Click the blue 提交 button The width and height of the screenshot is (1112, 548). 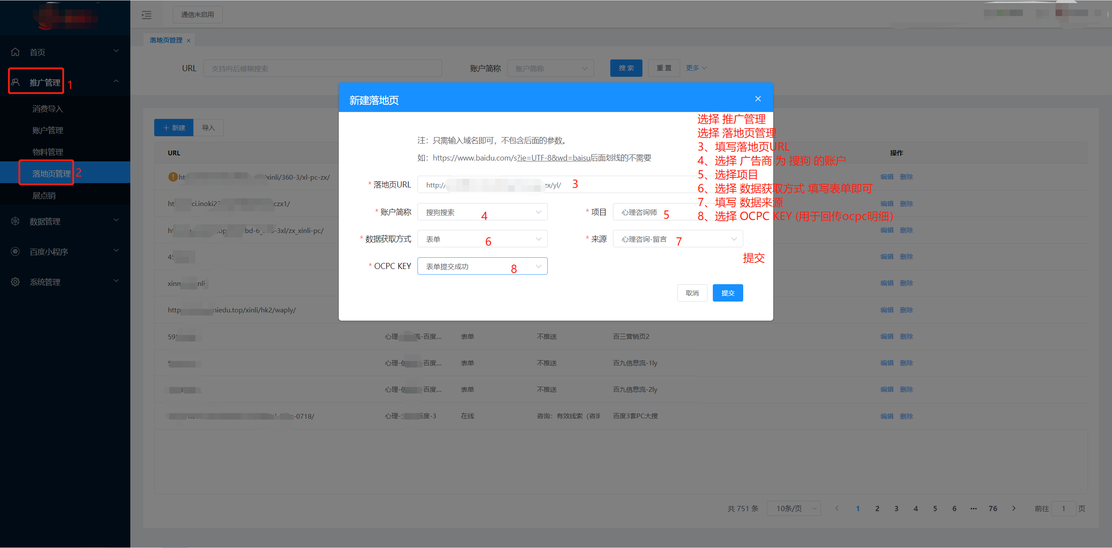click(728, 293)
